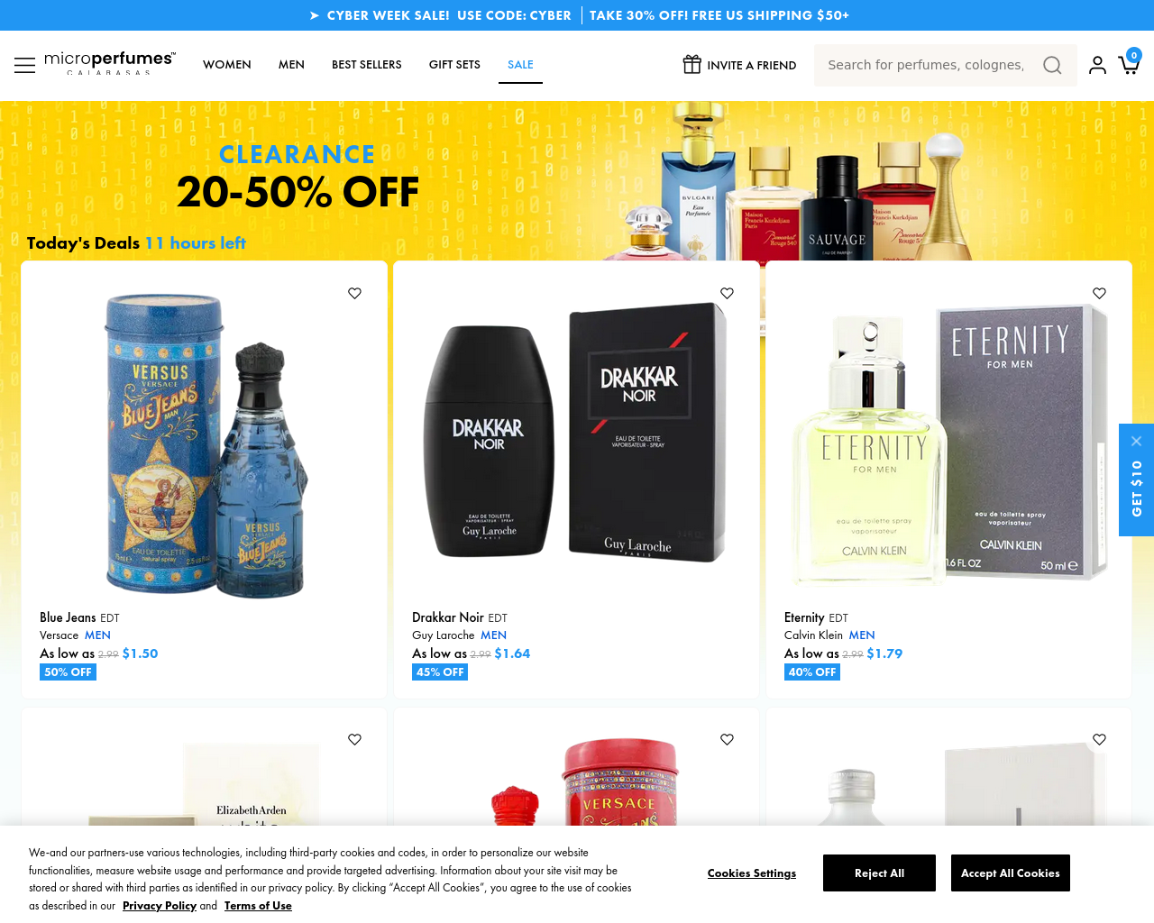Click Reject All button
Image resolution: width=1154 pixels, height=923 pixels.
pyautogui.click(x=879, y=873)
